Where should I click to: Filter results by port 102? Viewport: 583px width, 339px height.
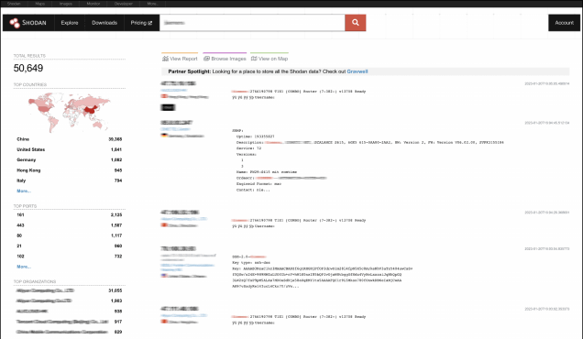point(20,257)
